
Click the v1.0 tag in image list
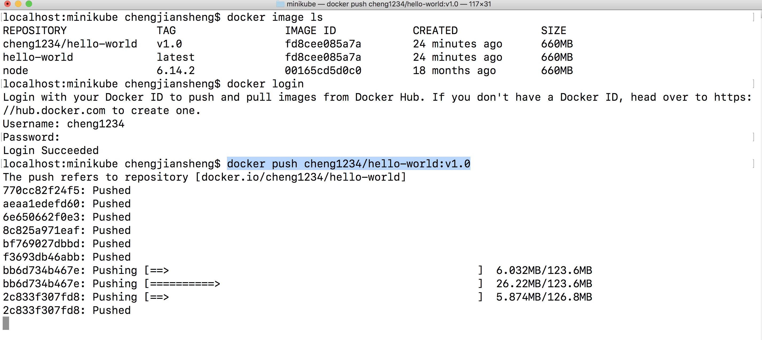169,44
